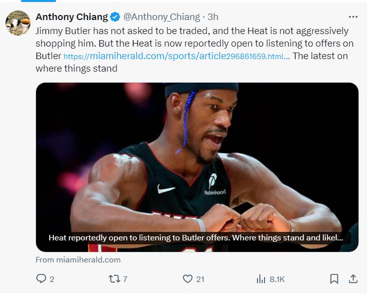The width and height of the screenshot is (367, 294).
Task: Open the miamiherald.com article link in the tweet text
Action: pos(176,56)
